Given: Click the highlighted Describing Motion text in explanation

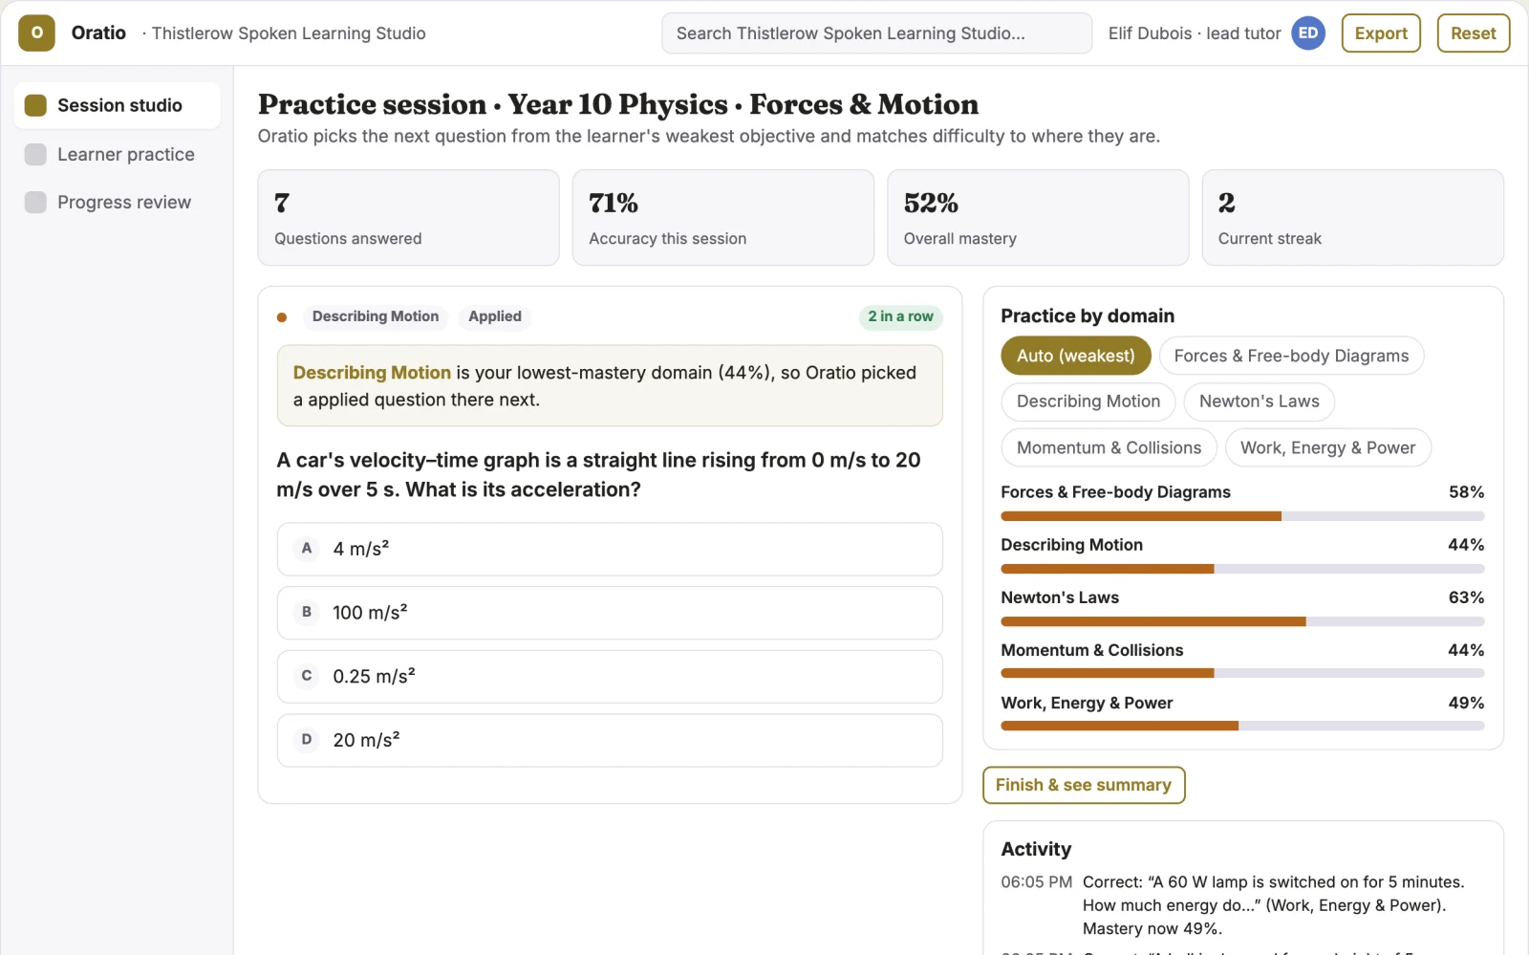Looking at the screenshot, I should tap(372, 373).
